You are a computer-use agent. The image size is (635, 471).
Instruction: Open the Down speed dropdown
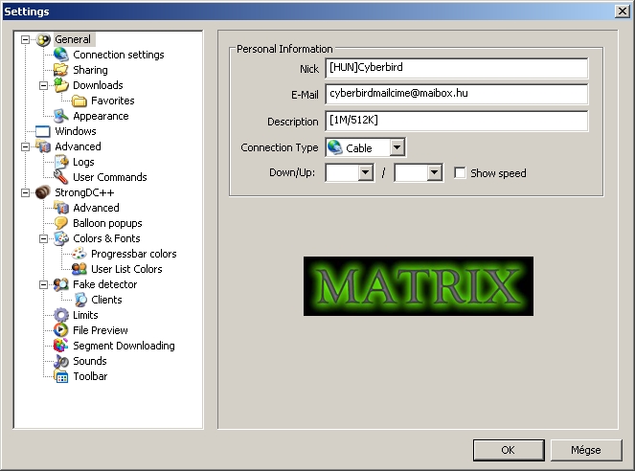click(365, 173)
